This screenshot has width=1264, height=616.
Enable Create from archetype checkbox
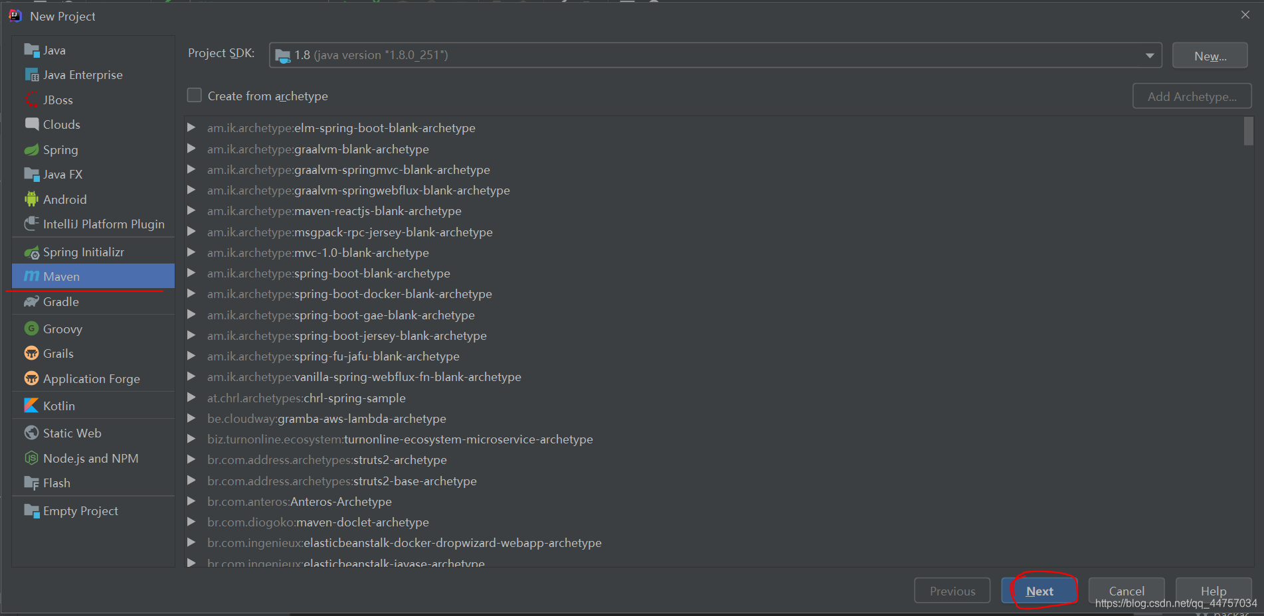194,96
